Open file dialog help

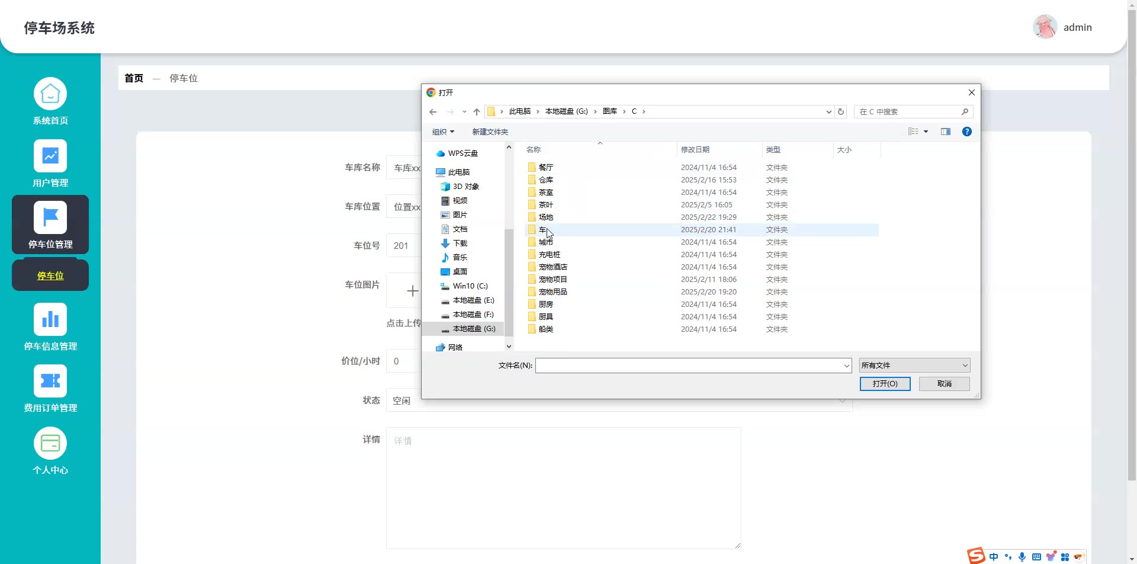pyautogui.click(x=967, y=132)
